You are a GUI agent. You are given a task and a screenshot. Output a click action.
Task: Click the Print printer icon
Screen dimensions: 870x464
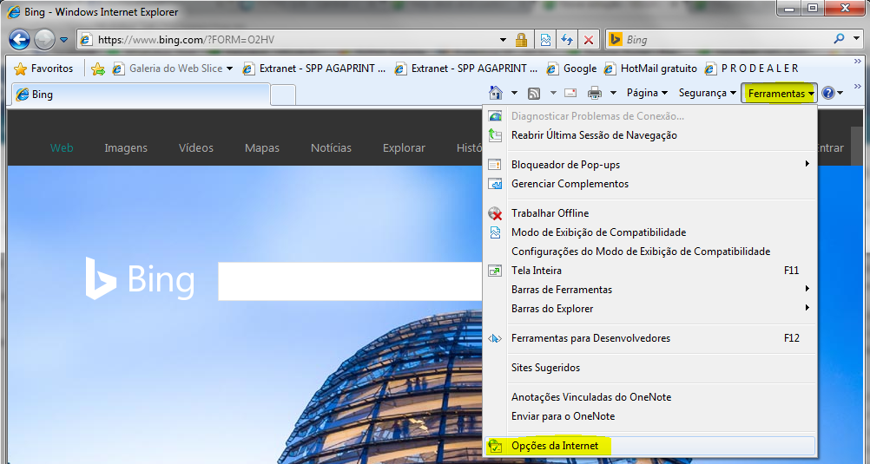click(x=594, y=93)
